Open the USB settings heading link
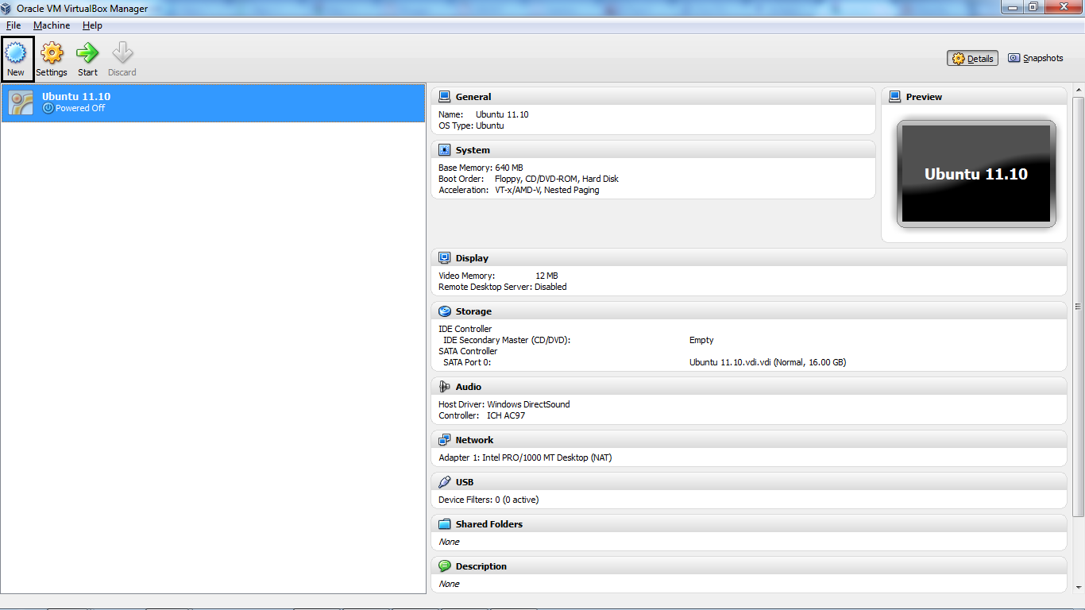1085x610 pixels. (x=465, y=482)
